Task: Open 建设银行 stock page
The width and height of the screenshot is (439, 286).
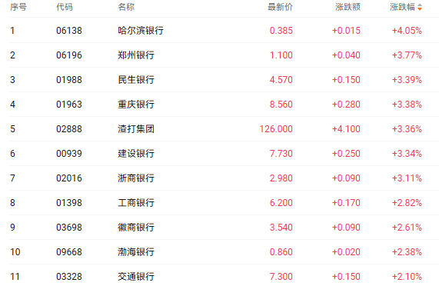Action: point(136,154)
